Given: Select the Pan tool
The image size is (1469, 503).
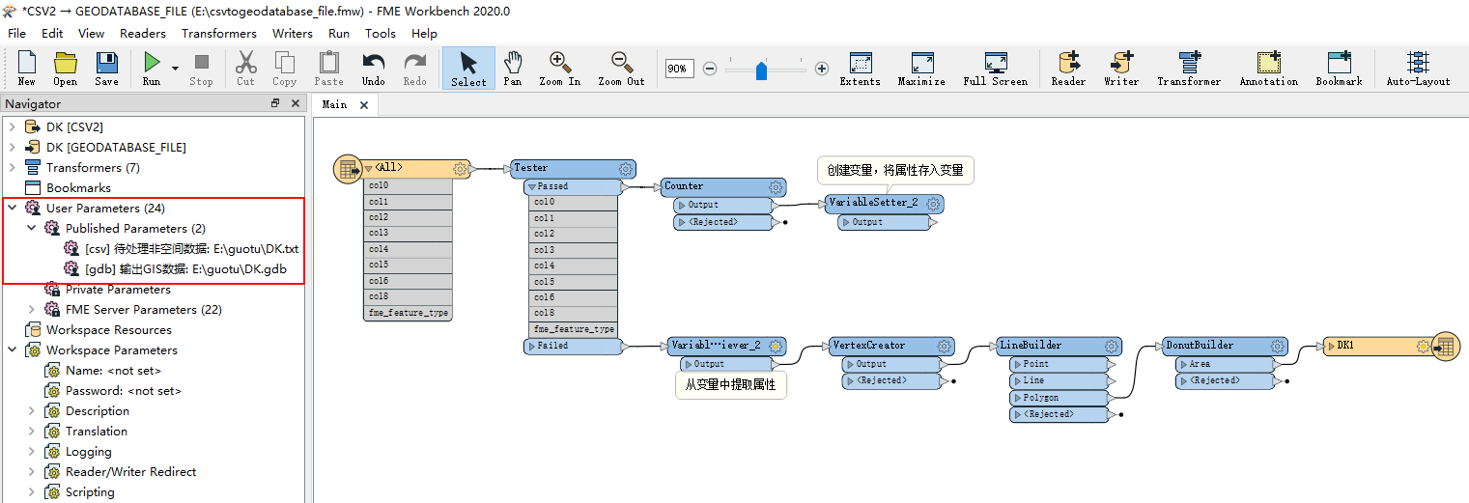Looking at the screenshot, I should (x=513, y=64).
